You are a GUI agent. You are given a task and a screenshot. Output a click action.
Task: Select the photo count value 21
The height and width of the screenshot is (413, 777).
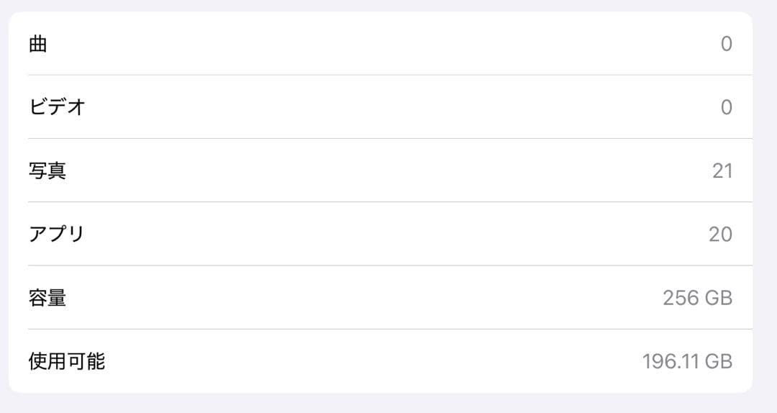tap(722, 171)
